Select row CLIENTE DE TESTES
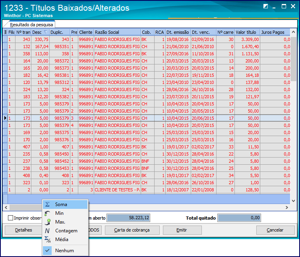Screen dimensions: 300x257 pos(147,190)
